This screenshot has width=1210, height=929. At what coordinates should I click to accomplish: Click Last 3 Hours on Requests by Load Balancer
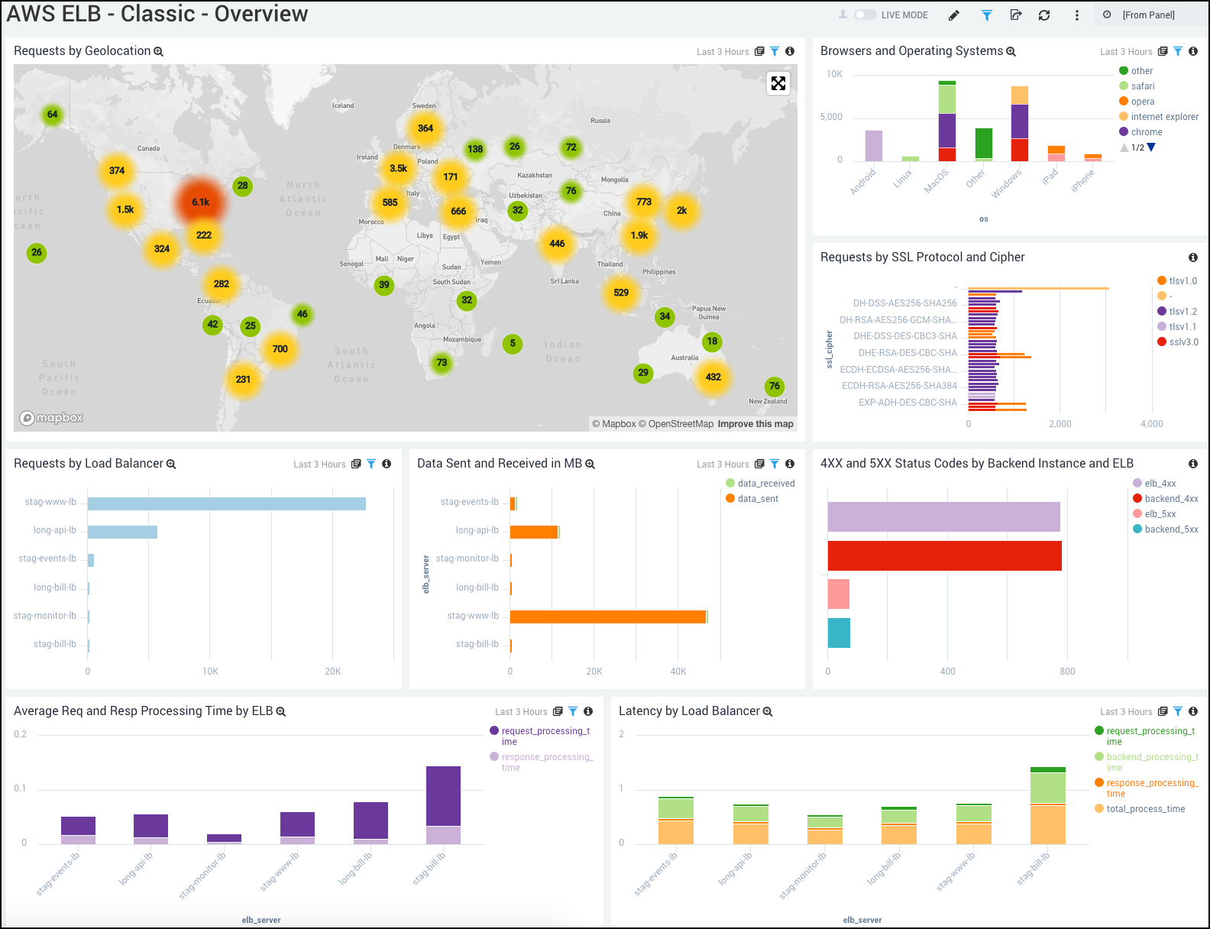point(319,464)
